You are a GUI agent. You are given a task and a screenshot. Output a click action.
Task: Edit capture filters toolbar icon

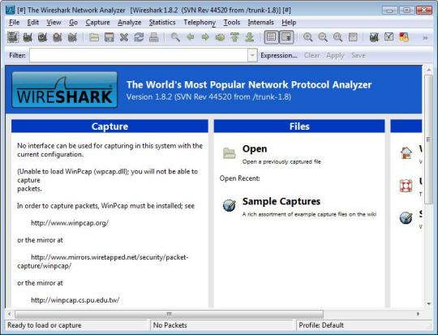[374, 37]
